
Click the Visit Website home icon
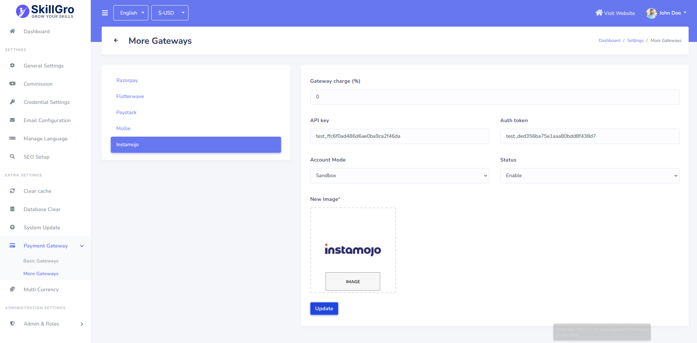point(599,13)
